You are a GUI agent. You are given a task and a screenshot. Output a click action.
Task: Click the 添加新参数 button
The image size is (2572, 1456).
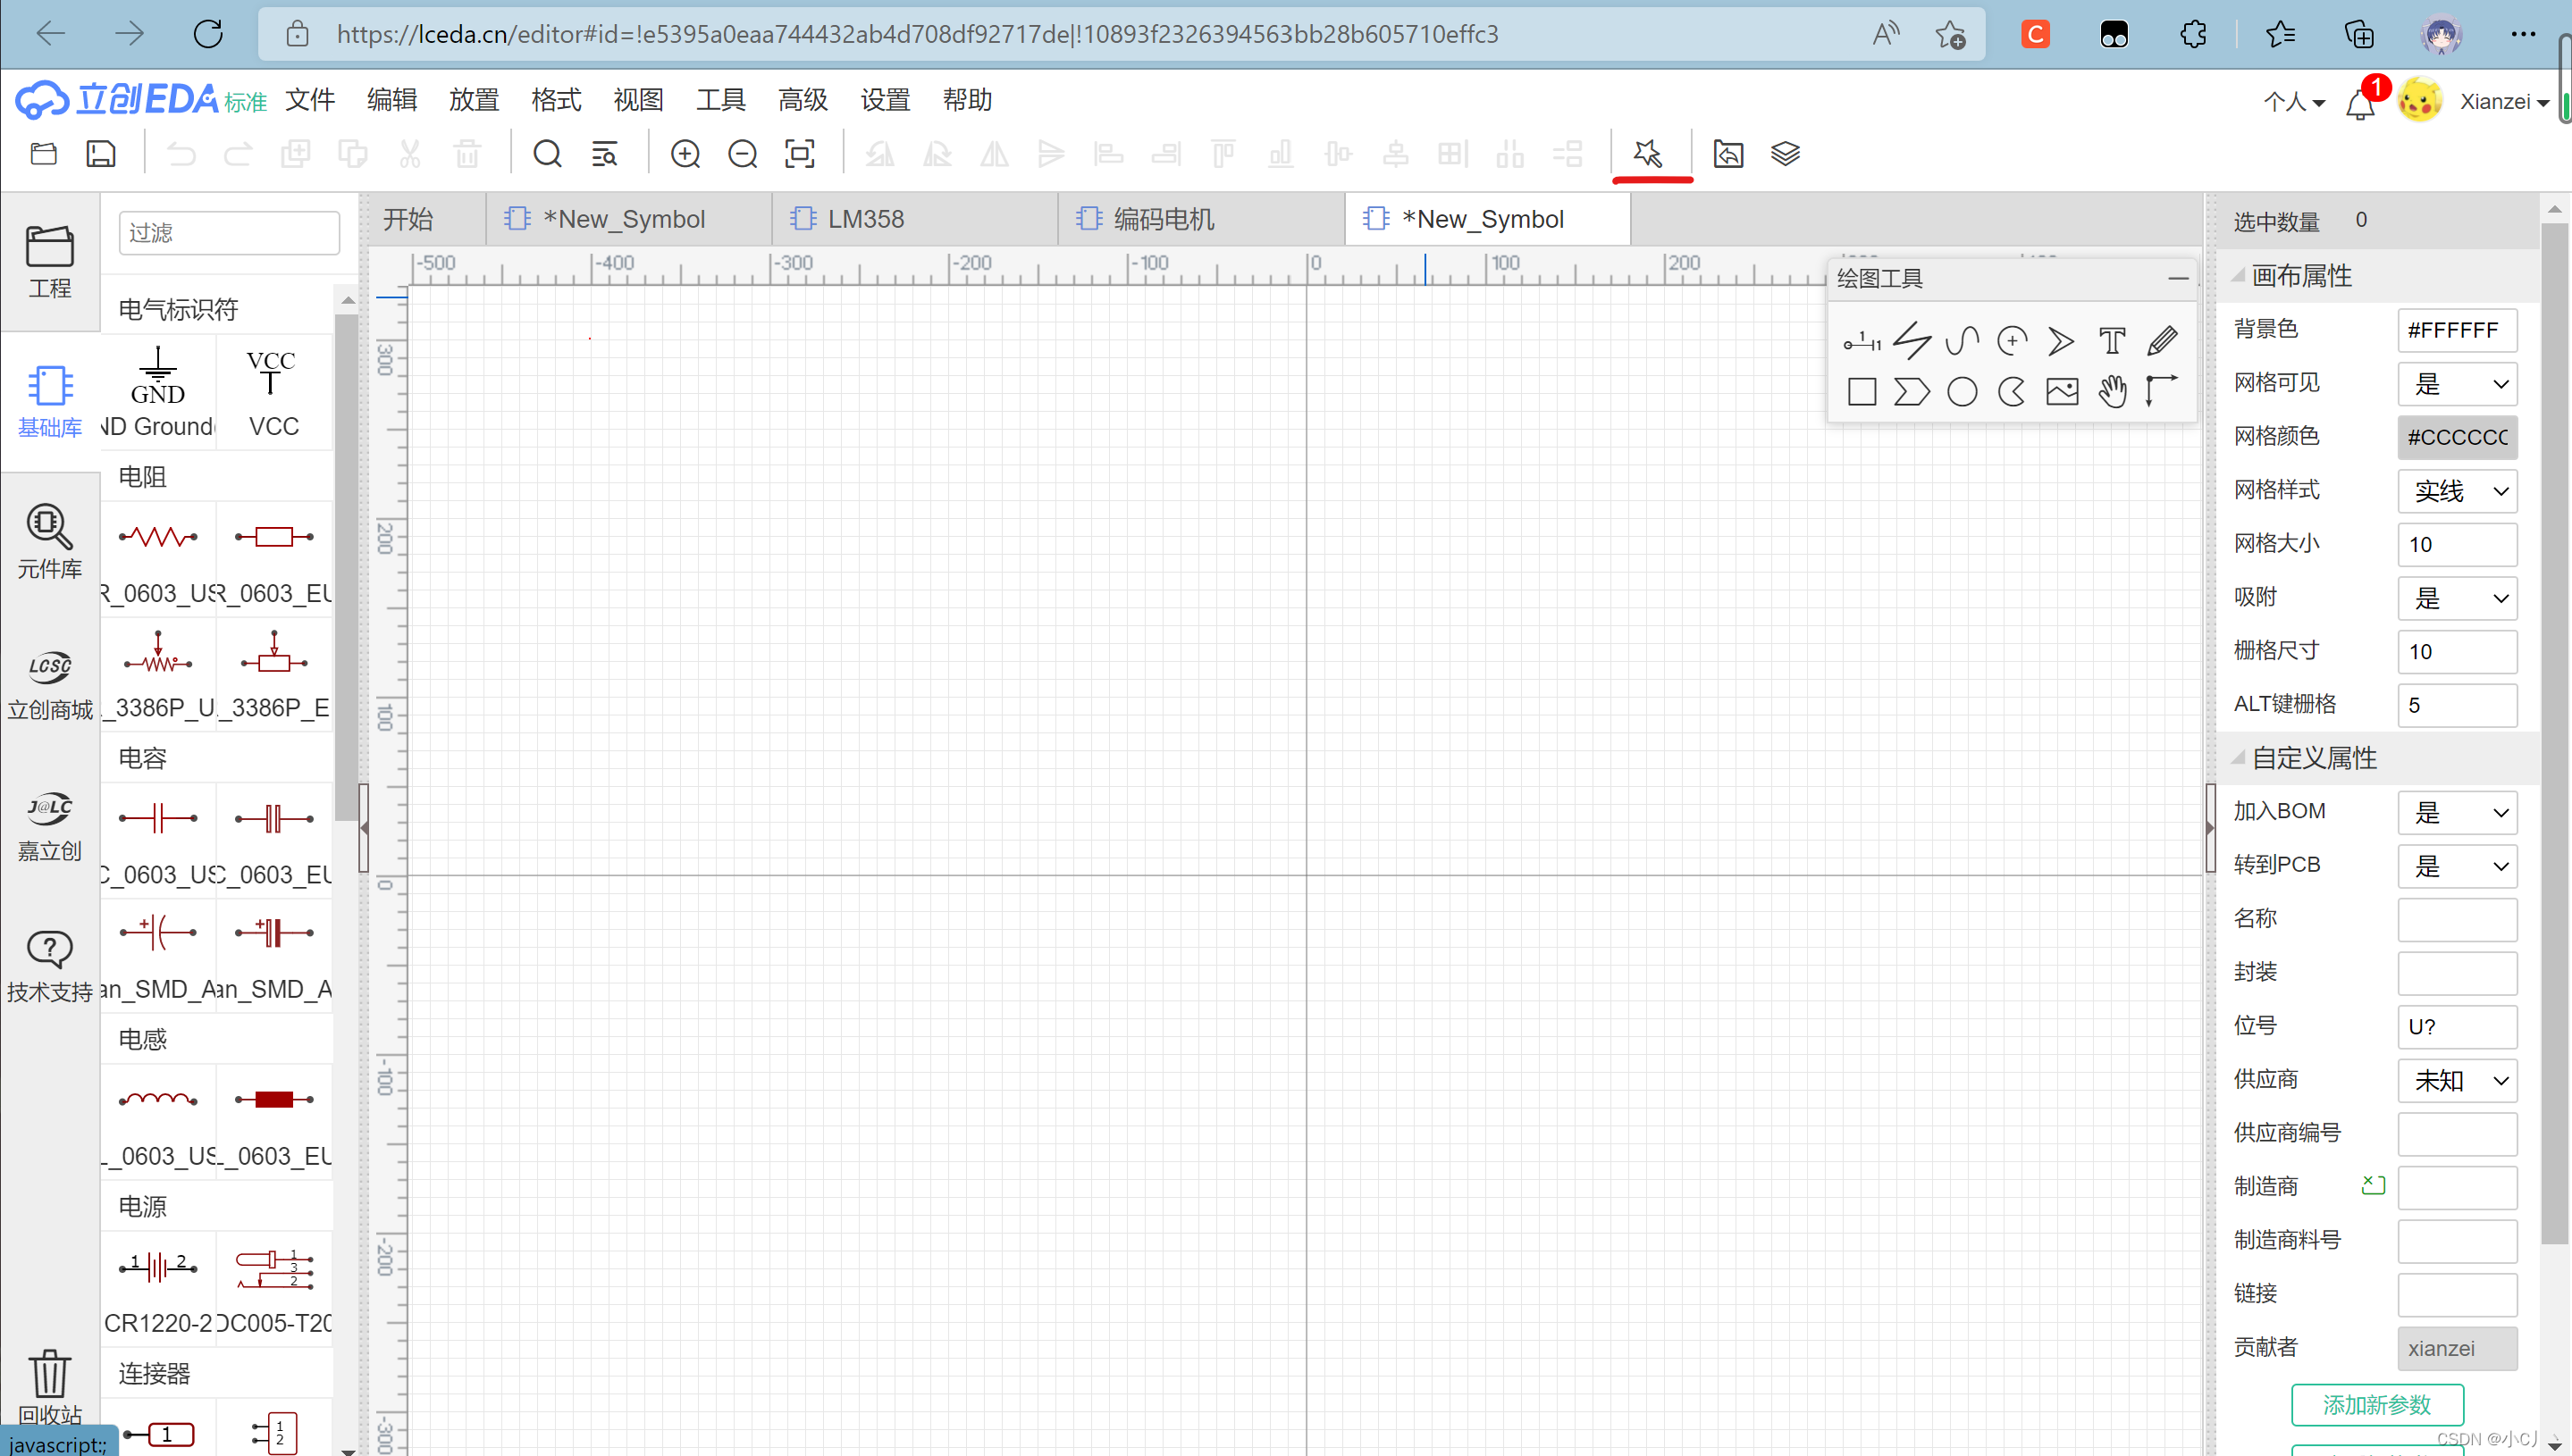pyautogui.click(x=2376, y=1405)
